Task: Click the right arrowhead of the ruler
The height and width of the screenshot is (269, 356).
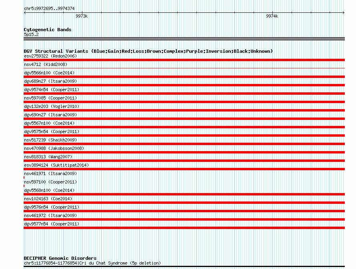Action: [344, 13]
